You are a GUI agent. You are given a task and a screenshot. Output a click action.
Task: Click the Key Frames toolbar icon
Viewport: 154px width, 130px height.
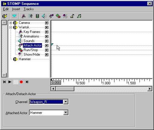24,16
